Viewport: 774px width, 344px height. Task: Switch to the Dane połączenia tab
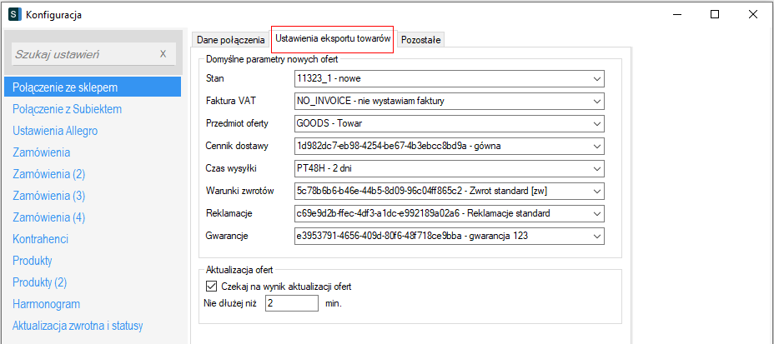point(230,40)
